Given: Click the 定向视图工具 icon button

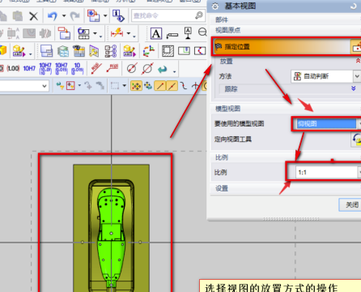Looking at the screenshot, I should (x=356, y=140).
